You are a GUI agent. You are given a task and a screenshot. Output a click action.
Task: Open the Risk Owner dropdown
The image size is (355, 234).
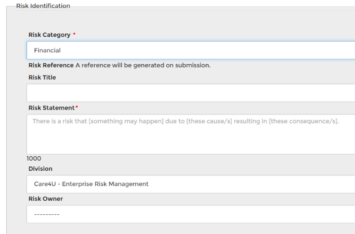coord(190,214)
